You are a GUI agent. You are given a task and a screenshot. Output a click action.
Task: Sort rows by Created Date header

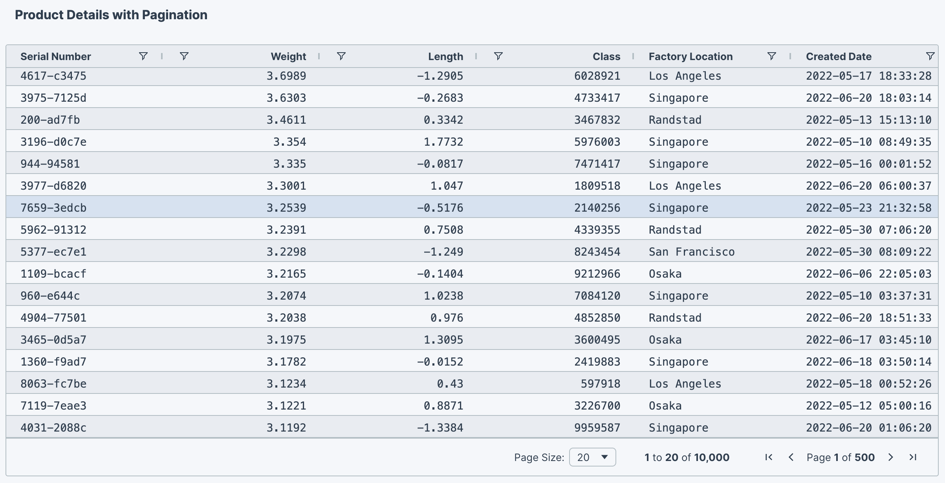pos(839,56)
